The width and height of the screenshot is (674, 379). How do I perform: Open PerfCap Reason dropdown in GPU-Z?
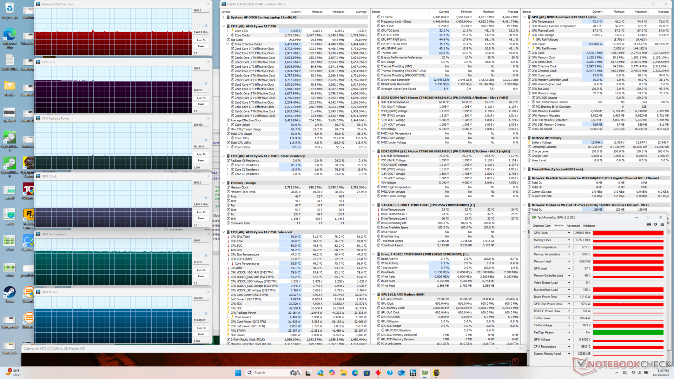coord(569,332)
